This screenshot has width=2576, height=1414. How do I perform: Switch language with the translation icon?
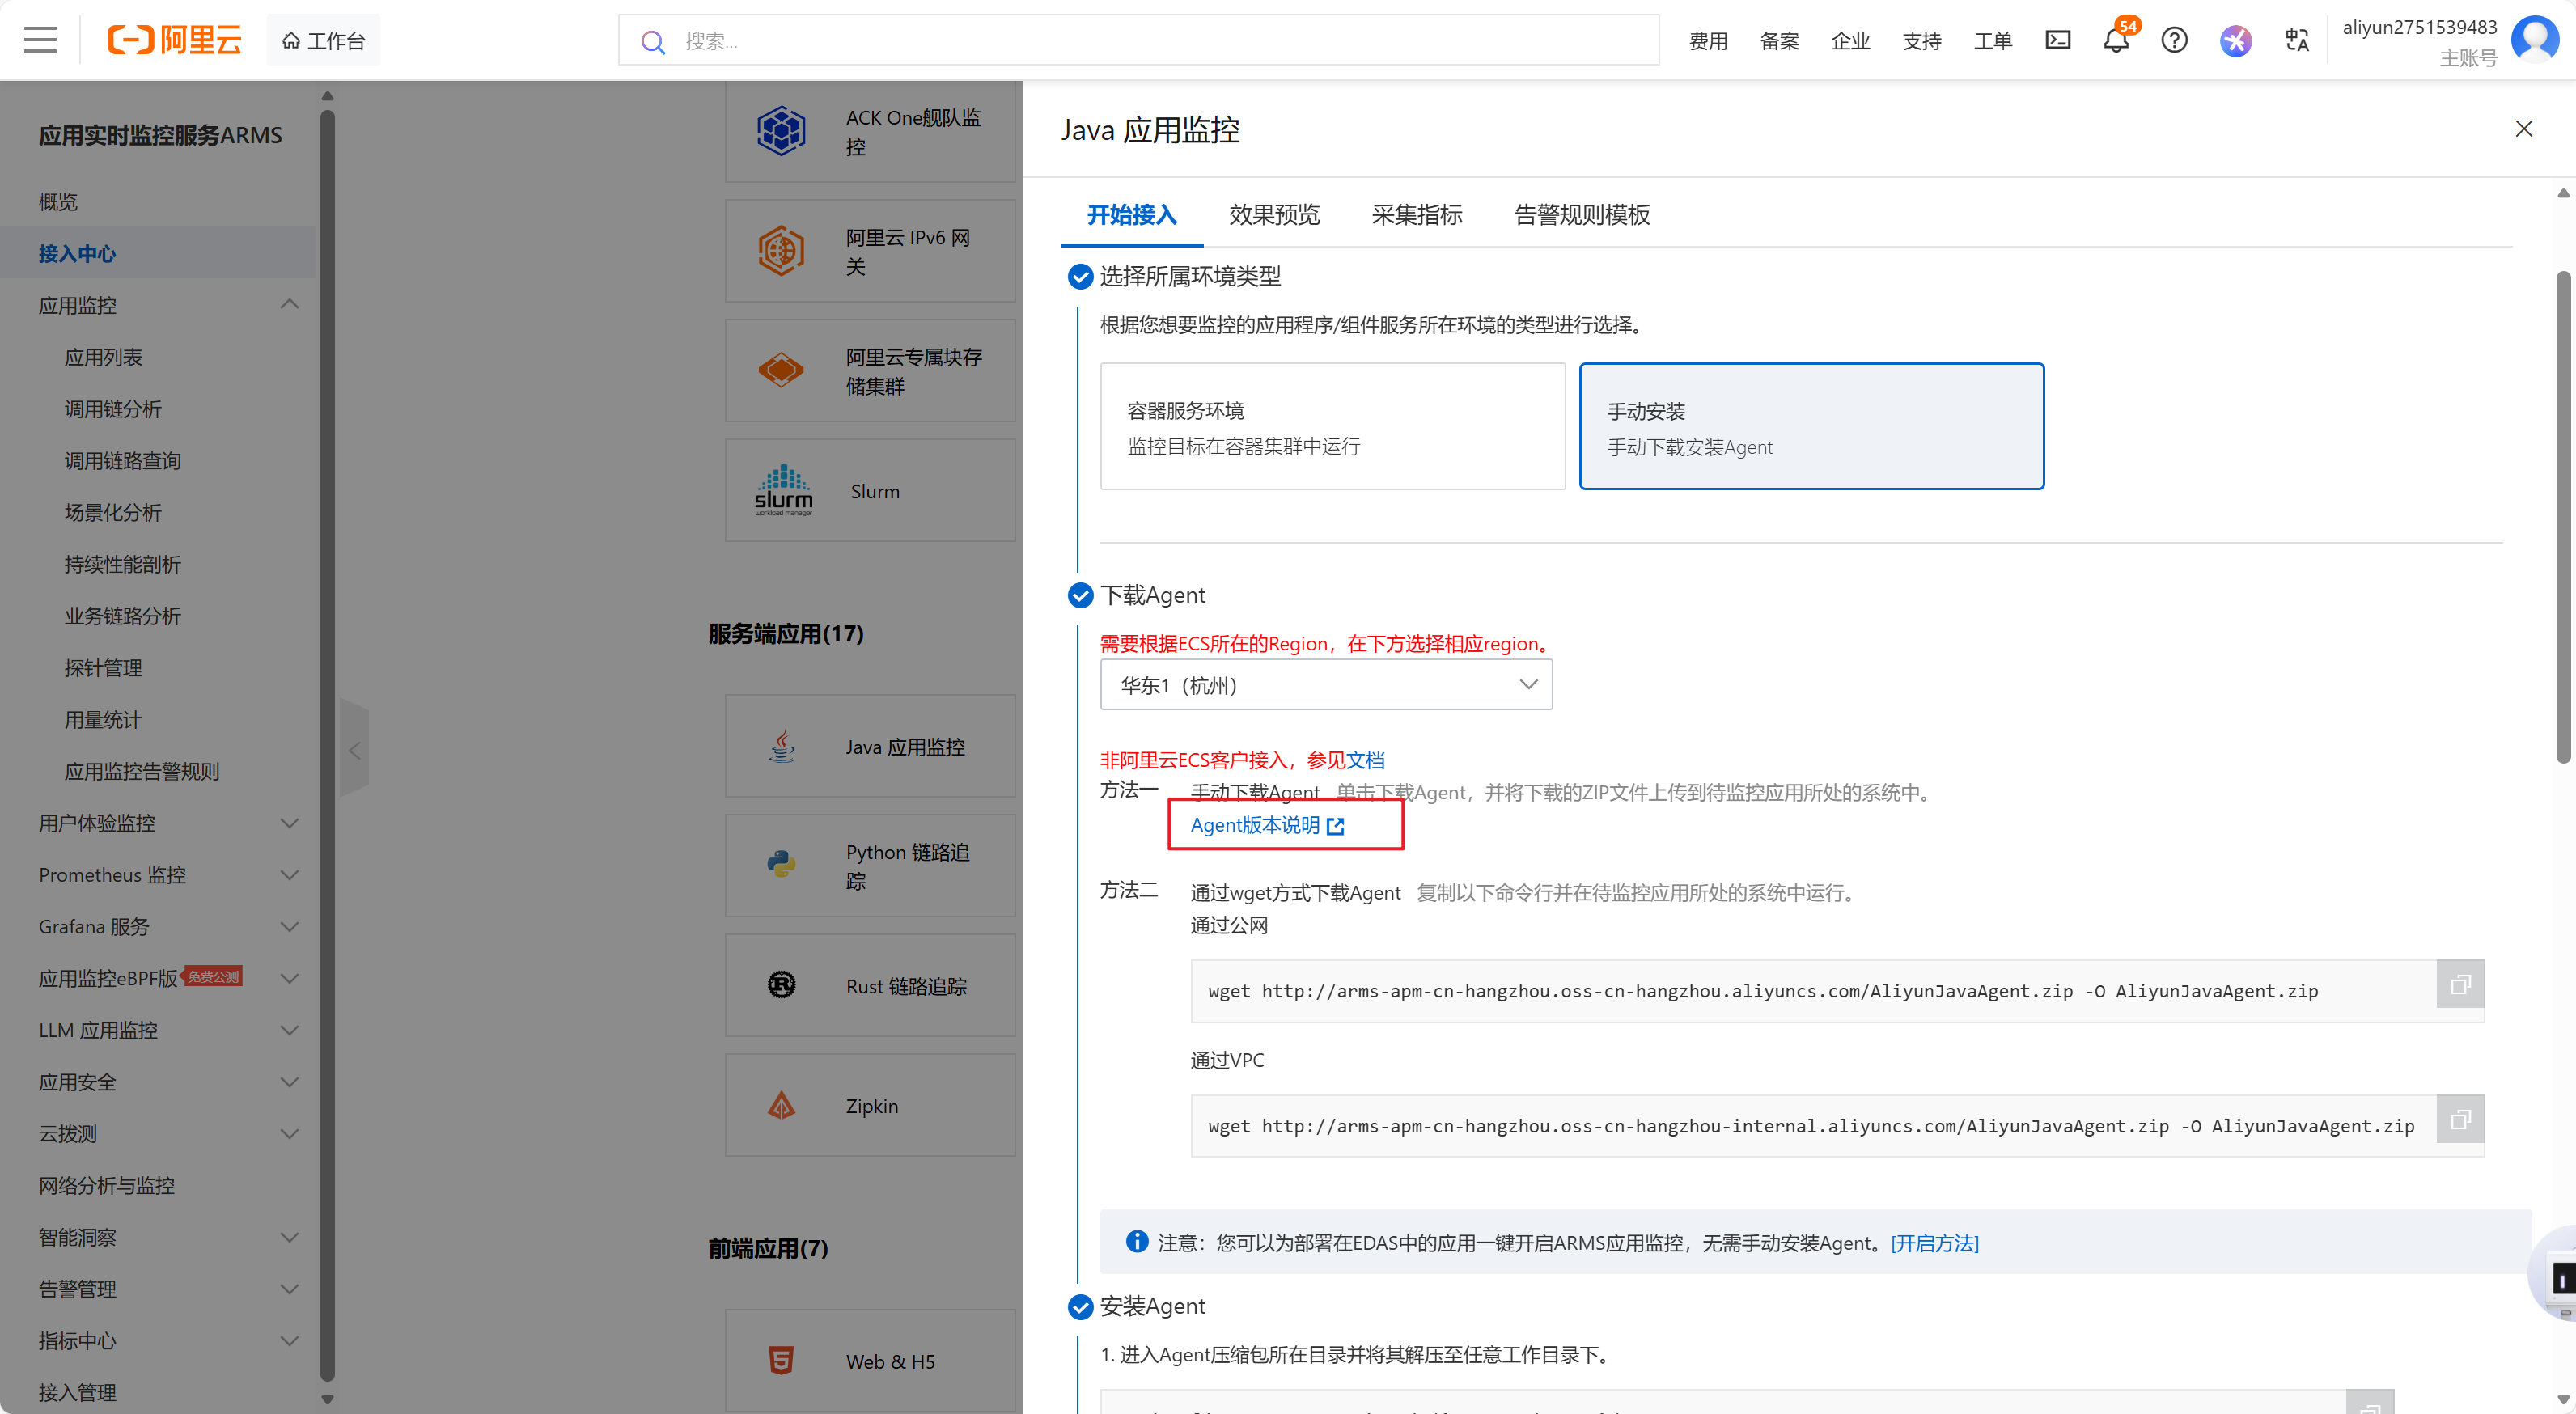[x=2296, y=40]
